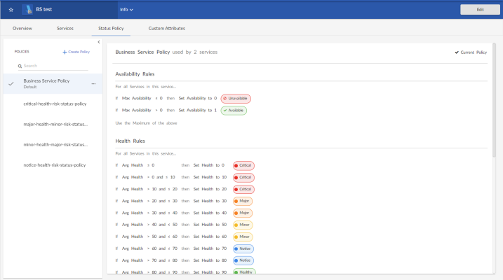The image size is (503, 280).
Task: Click the Critical badge for Health to 0
Action: pos(243,165)
